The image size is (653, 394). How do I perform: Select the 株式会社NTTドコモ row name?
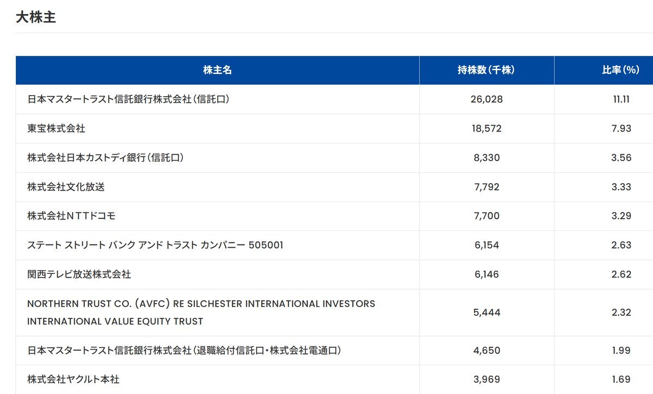tap(71, 216)
